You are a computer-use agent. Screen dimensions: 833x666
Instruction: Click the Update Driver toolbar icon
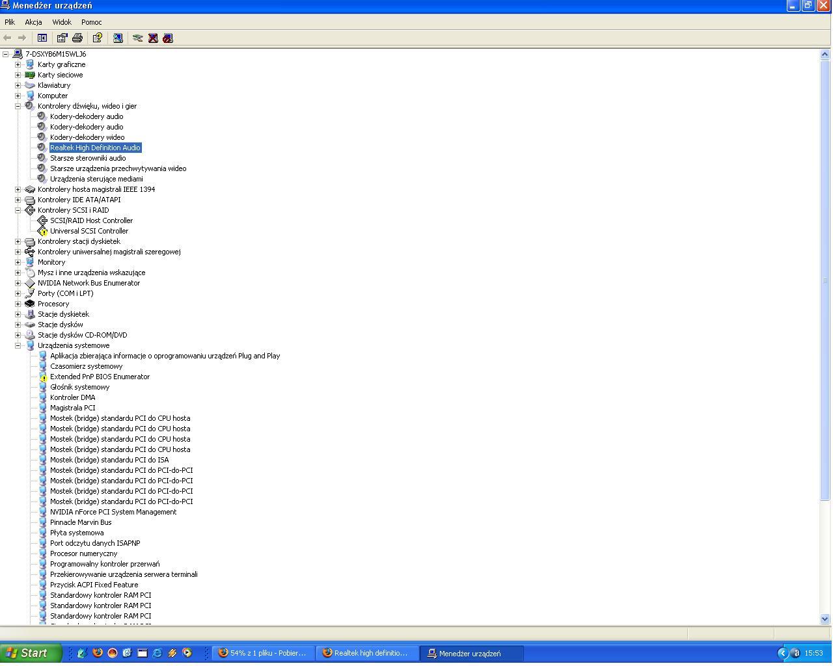[137, 38]
